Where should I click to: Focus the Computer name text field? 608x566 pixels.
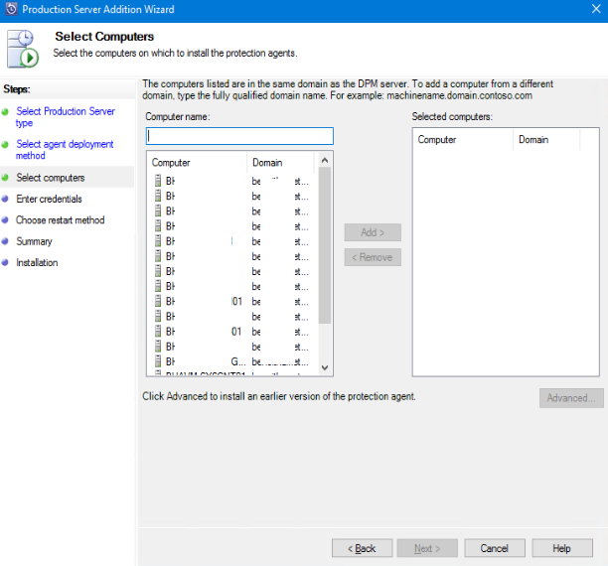pyautogui.click(x=239, y=136)
